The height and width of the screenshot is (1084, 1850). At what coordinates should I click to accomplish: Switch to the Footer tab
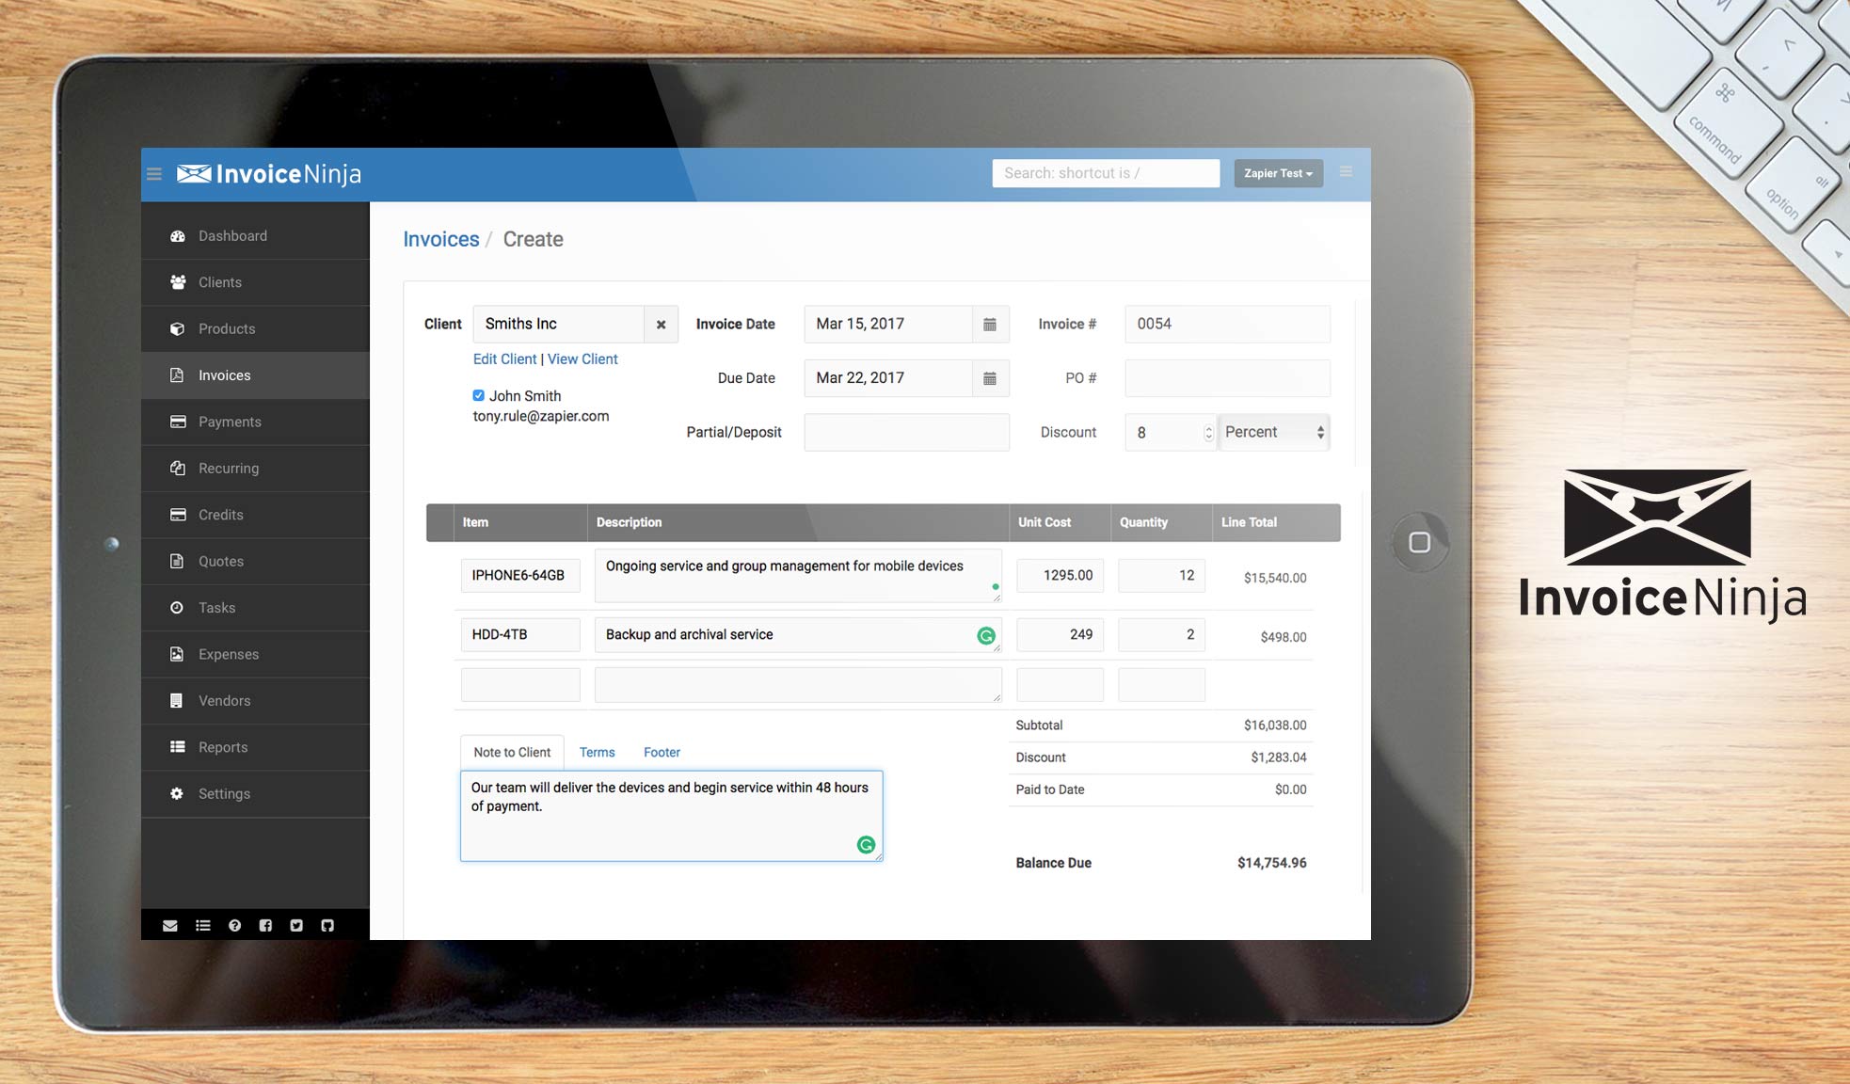click(662, 753)
